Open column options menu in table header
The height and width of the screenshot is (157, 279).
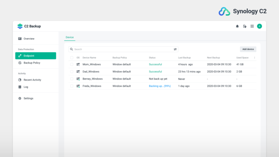254,57
